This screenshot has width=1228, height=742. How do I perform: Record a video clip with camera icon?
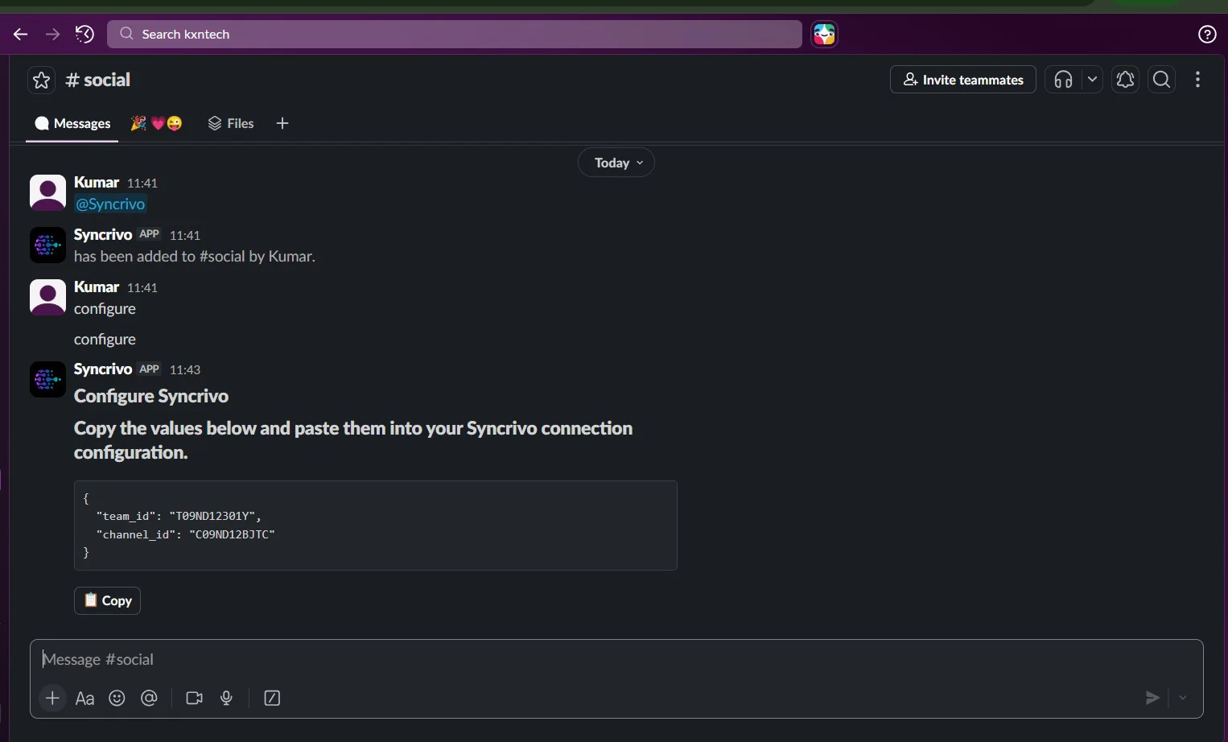(194, 698)
